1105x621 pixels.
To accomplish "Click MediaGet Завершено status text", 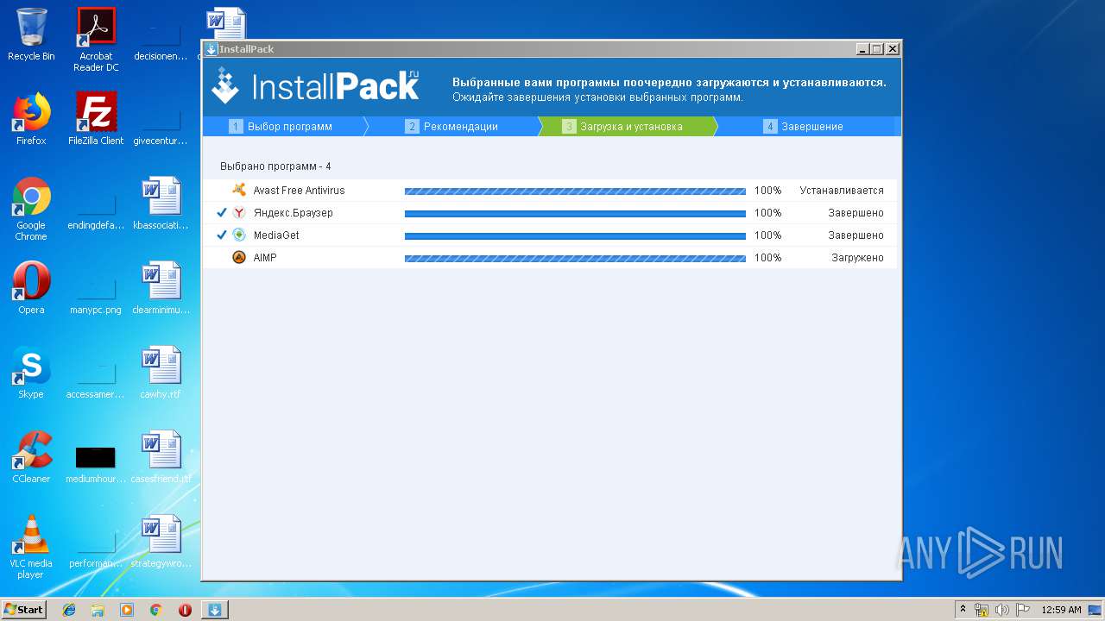I will 856,235.
